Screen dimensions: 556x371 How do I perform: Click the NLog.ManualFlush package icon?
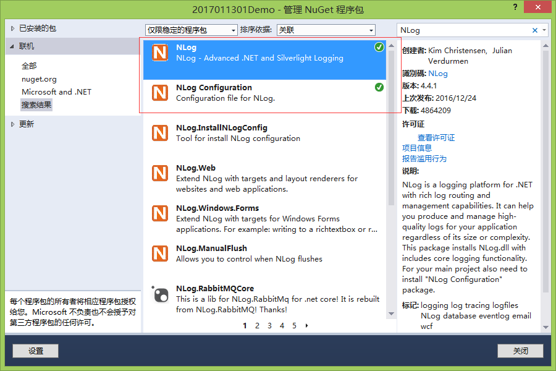(x=160, y=254)
